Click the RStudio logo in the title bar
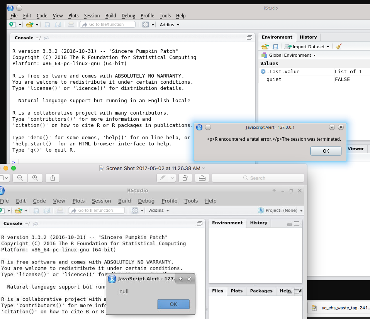Viewport: 370px width, 319px height. pos(10,8)
